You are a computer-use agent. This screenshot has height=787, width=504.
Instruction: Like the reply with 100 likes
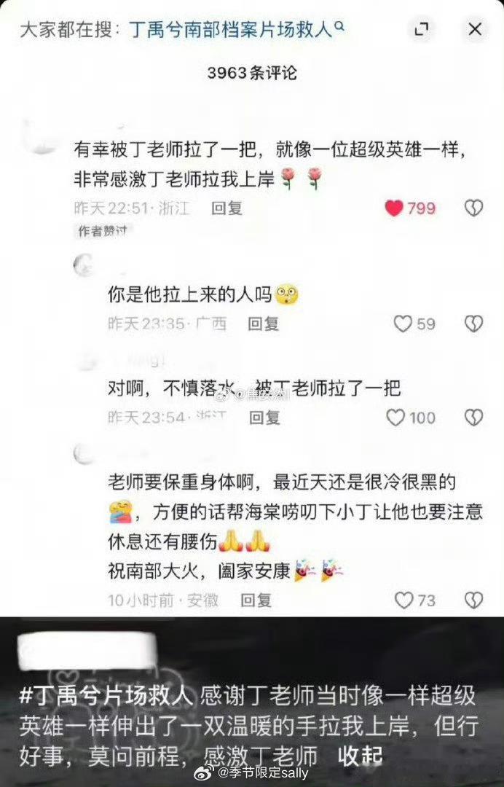point(395,417)
